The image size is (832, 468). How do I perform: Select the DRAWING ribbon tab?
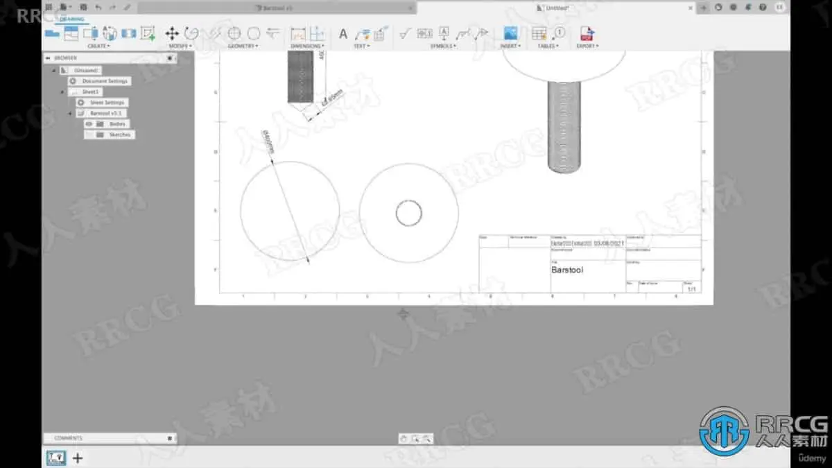pos(71,19)
